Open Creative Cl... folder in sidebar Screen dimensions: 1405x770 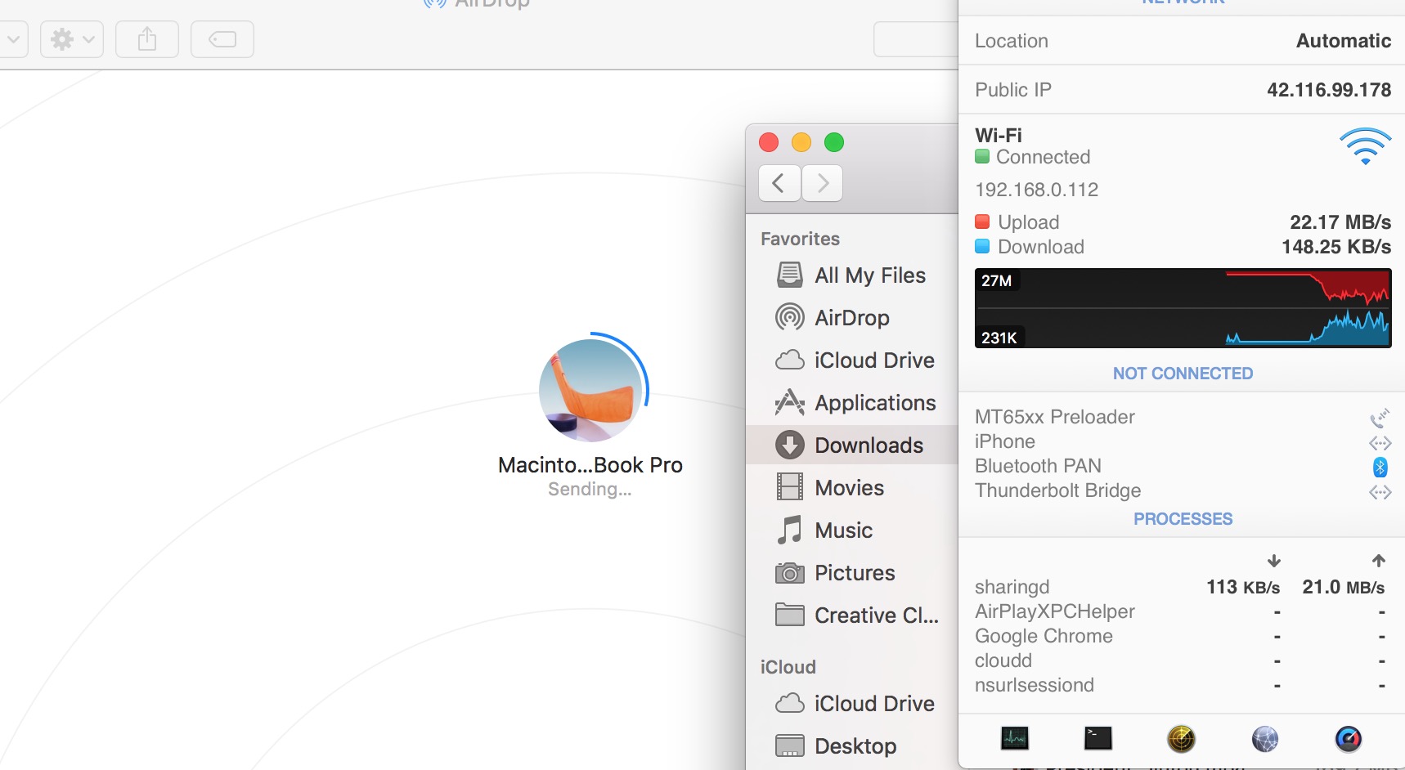[x=851, y=616]
